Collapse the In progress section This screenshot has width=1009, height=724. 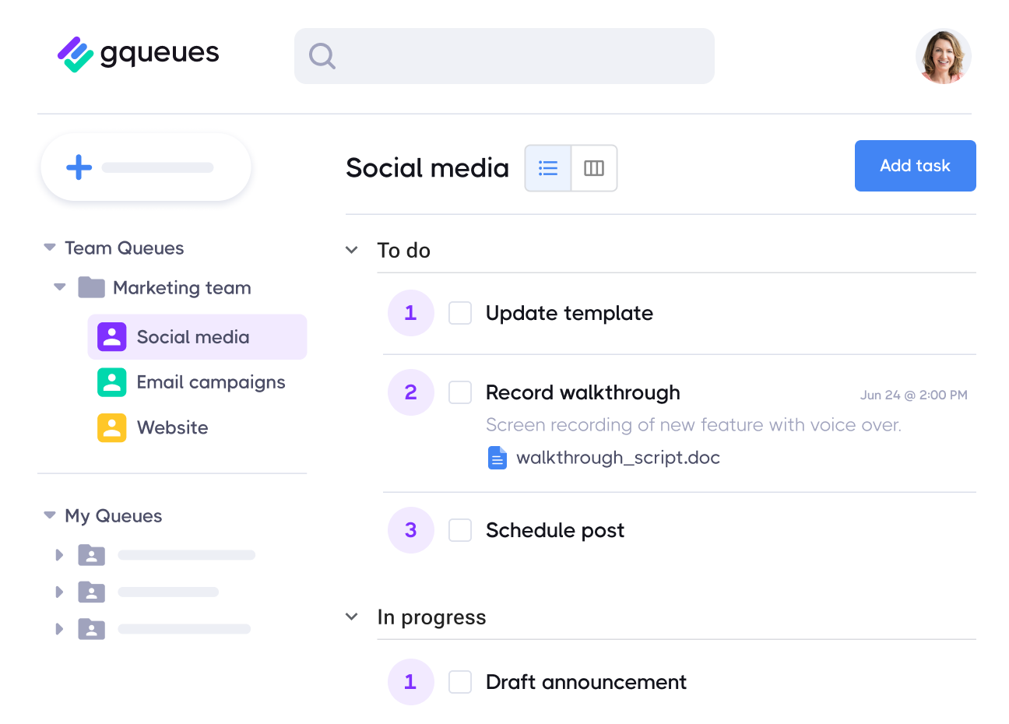[352, 617]
